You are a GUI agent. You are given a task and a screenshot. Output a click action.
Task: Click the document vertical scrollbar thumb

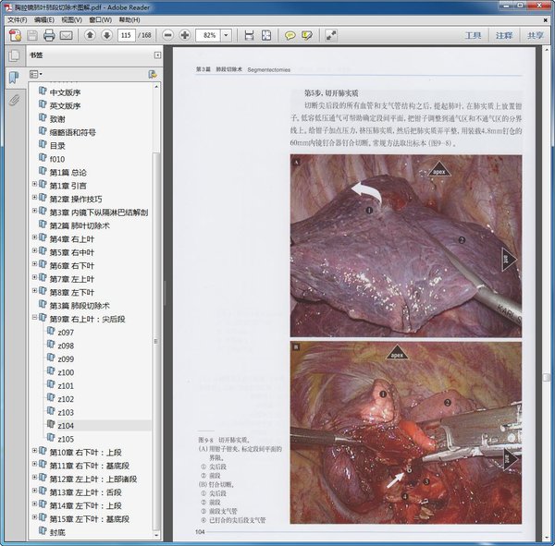(546, 377)
